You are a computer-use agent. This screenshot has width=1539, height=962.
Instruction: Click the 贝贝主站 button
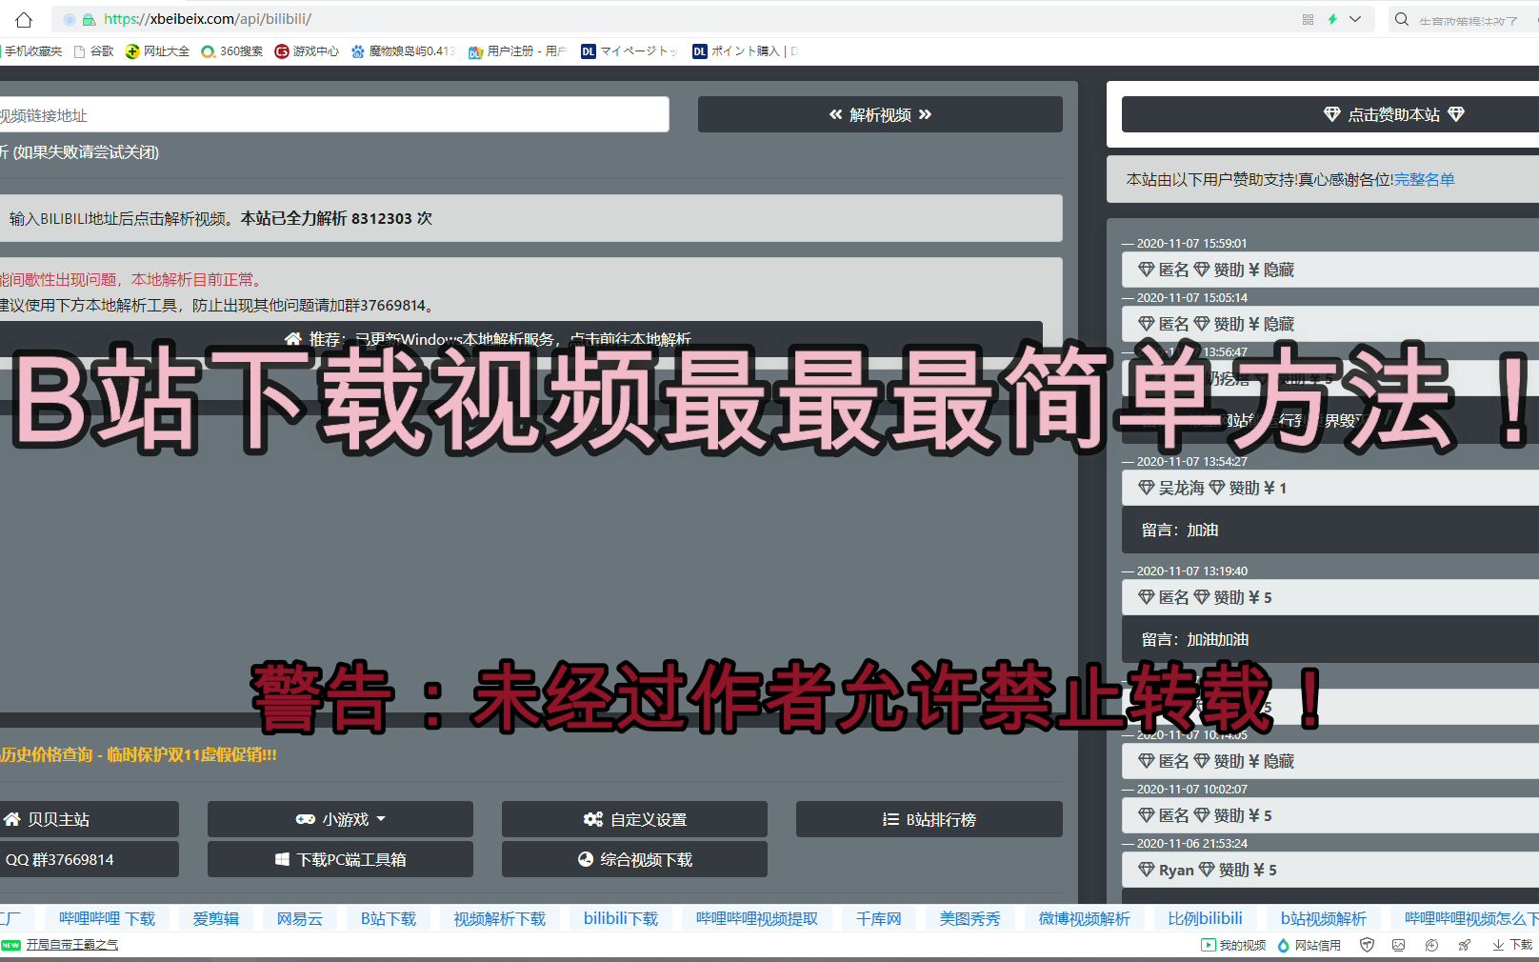[89, 819]
